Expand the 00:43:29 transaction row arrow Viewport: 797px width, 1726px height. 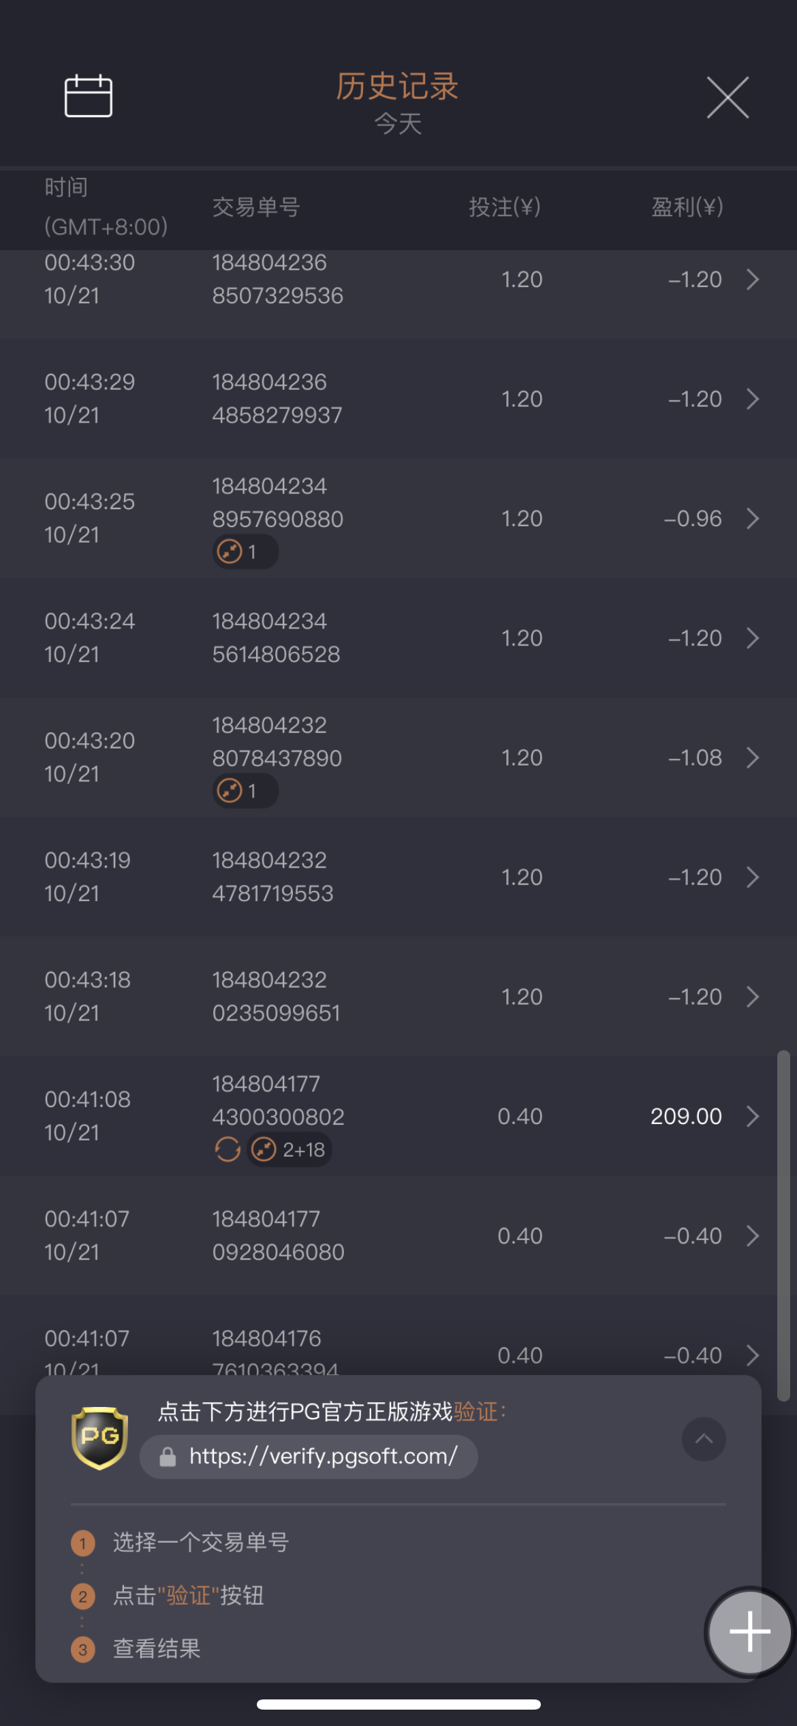752,399
